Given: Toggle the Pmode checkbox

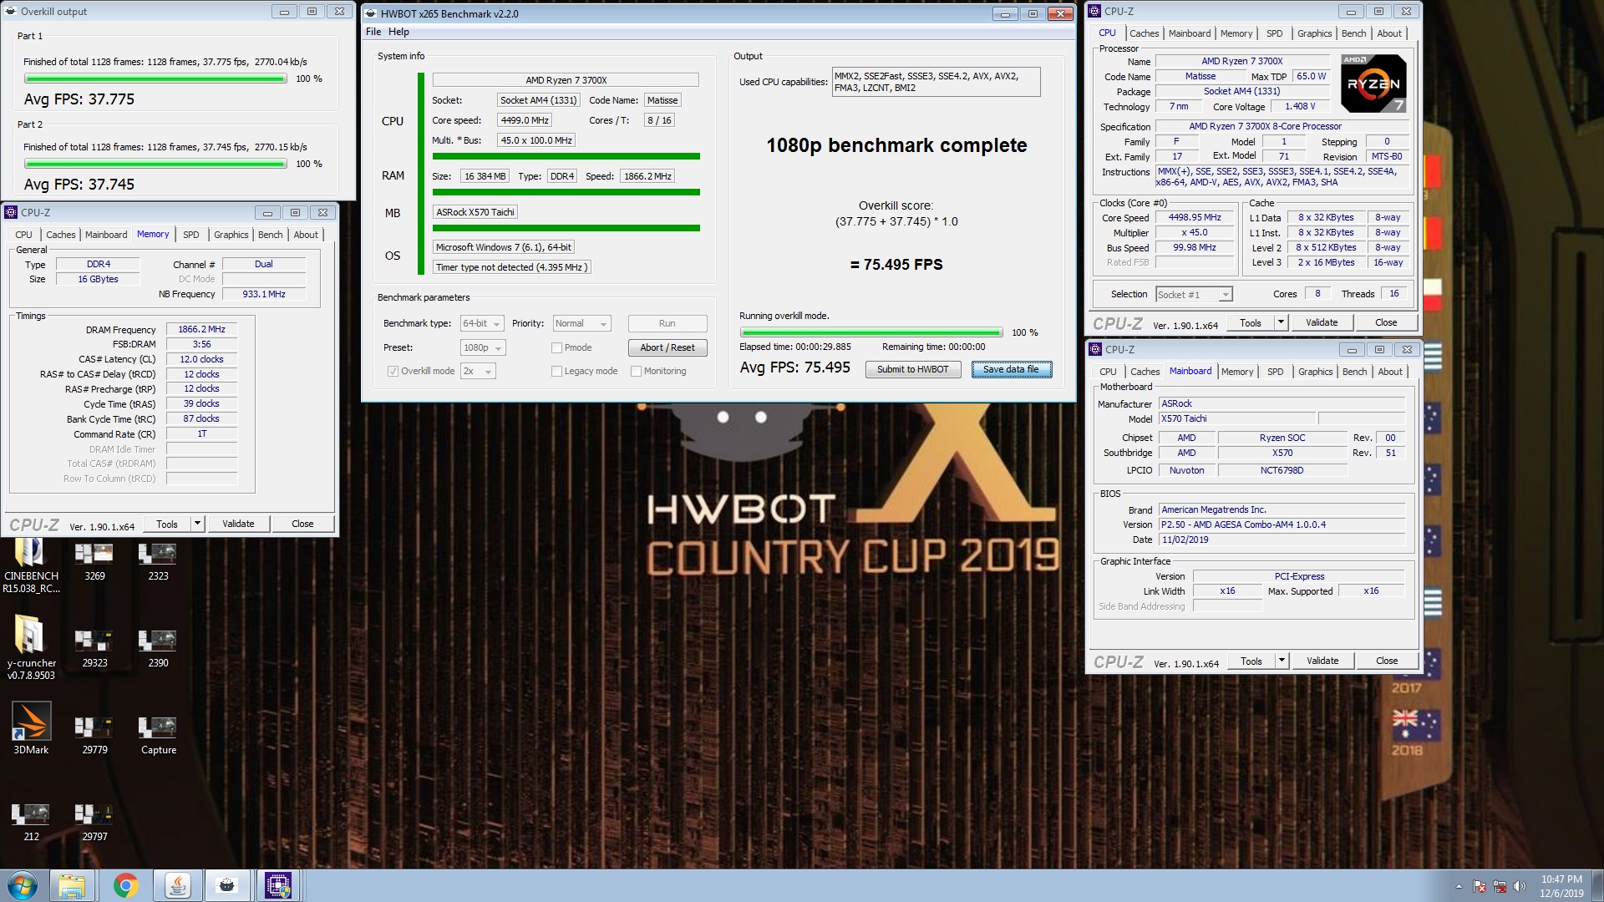Looking at the screenshot, I should pyautogui.click(x=556, y=347).
